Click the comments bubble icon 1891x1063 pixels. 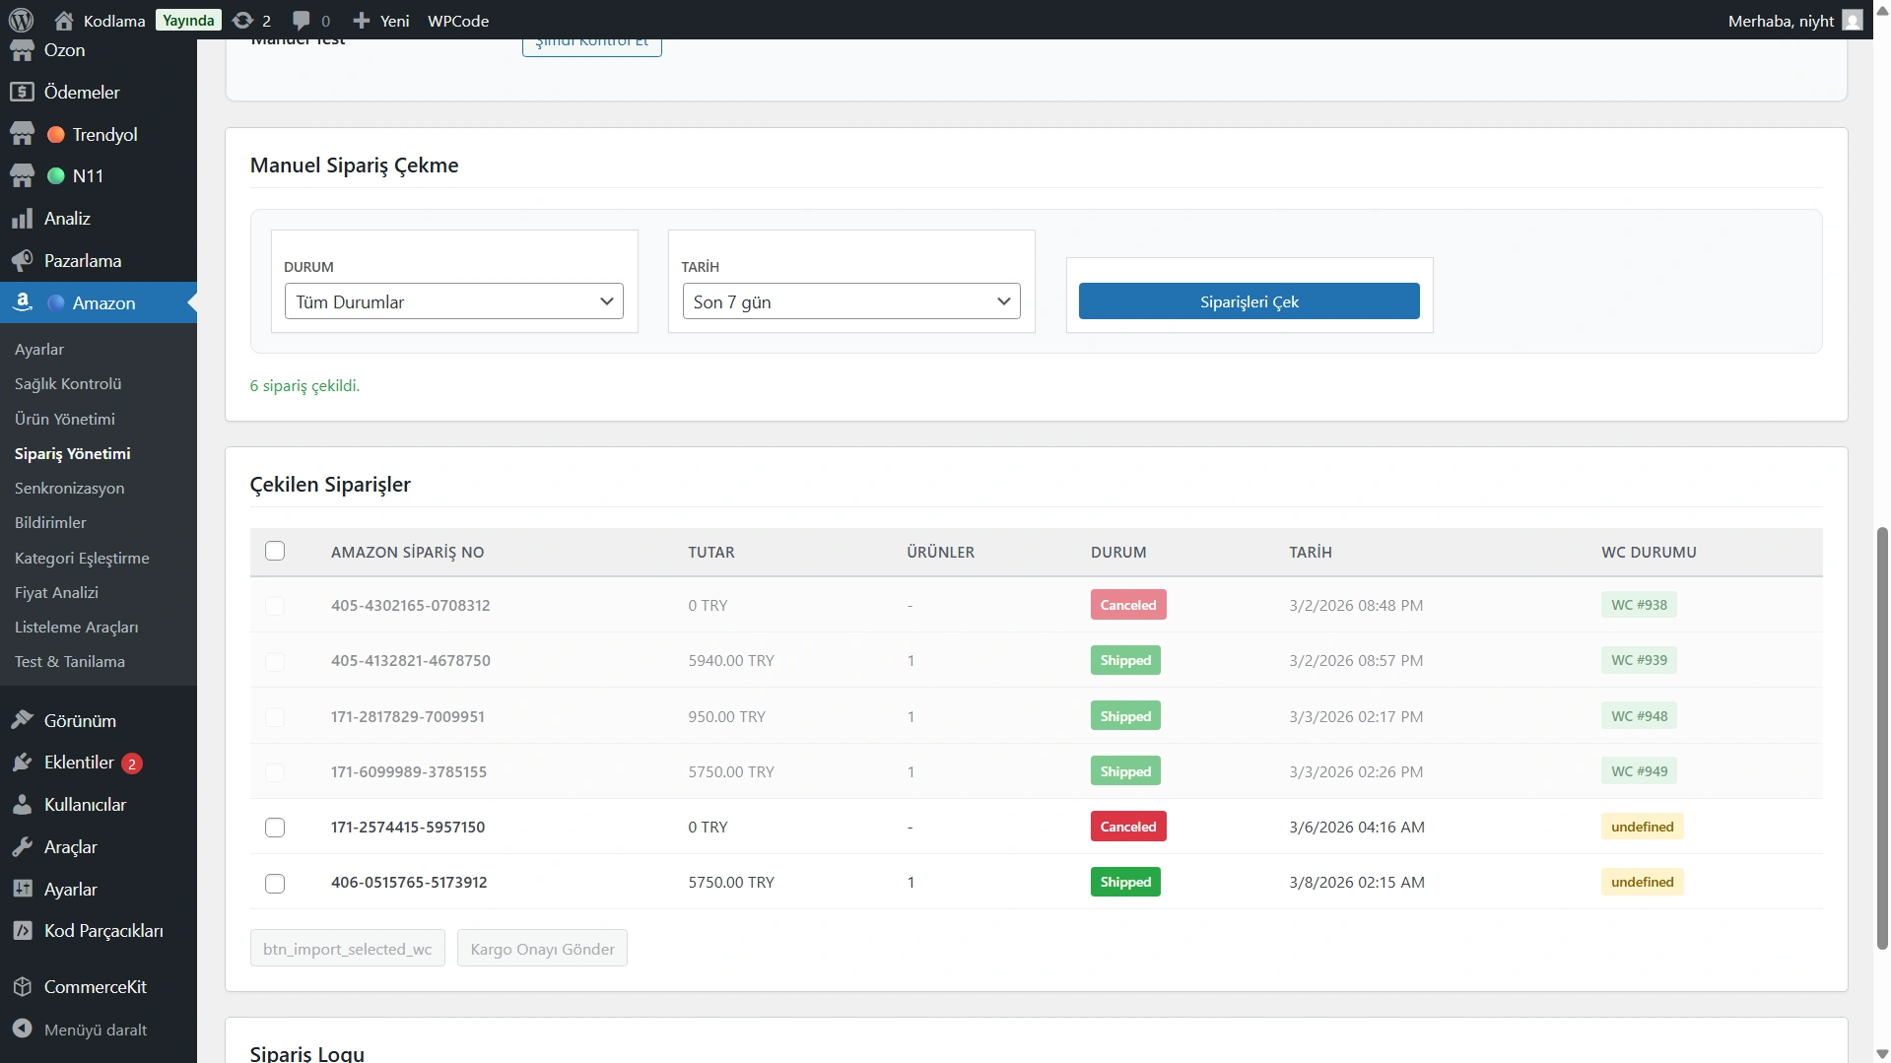tap(302, 20)
